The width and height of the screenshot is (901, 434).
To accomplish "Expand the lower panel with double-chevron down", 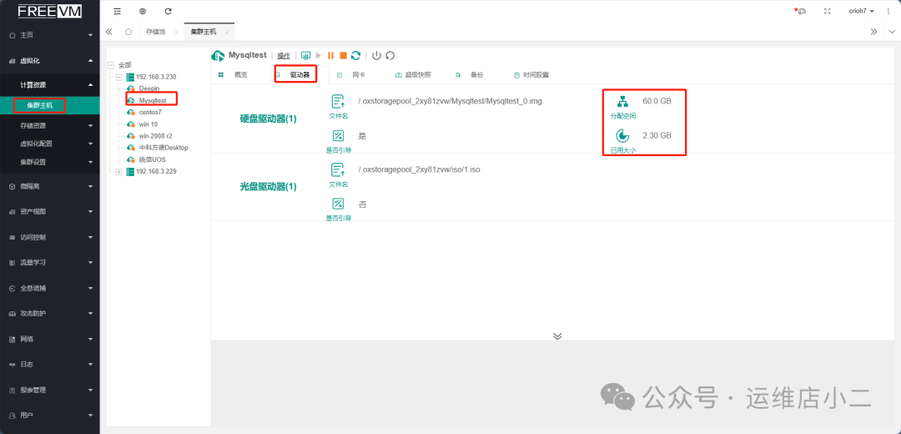I will (x=556, y=336).
